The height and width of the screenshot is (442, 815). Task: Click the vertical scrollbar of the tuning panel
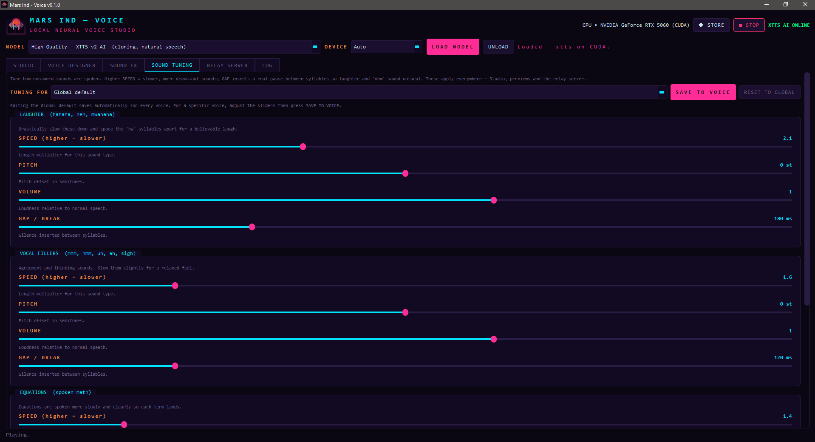pyautogui.click(x=807, y=189)
